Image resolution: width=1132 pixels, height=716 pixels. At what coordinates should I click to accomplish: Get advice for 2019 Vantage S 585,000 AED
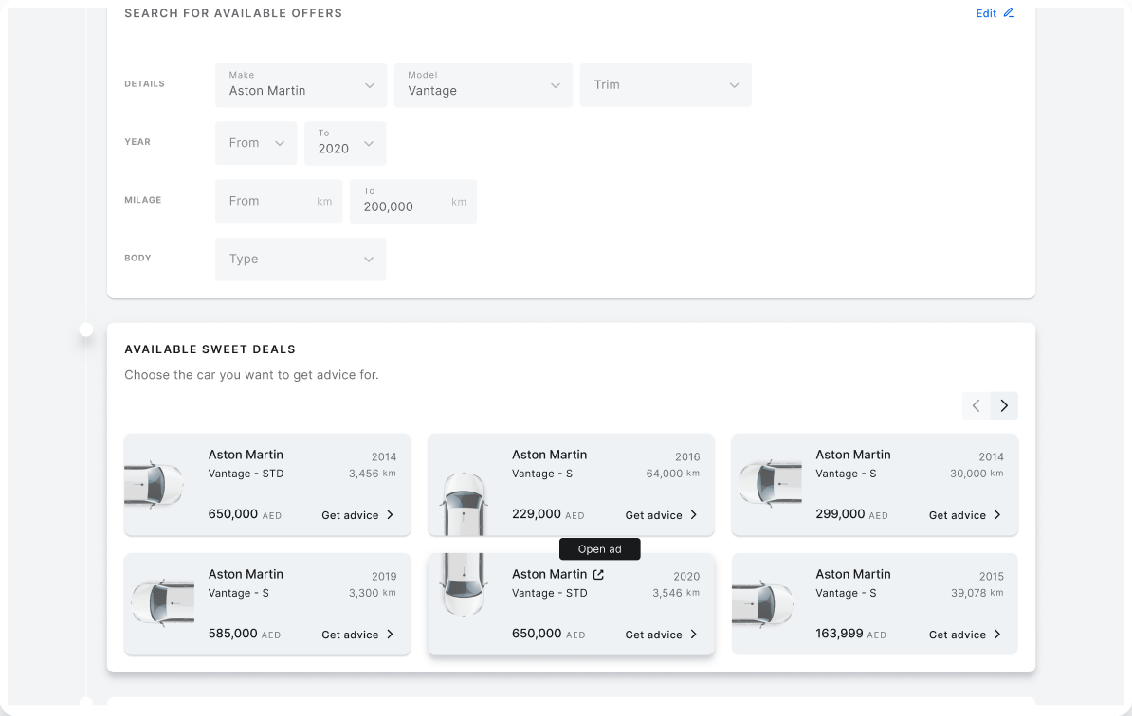[356, 635]
